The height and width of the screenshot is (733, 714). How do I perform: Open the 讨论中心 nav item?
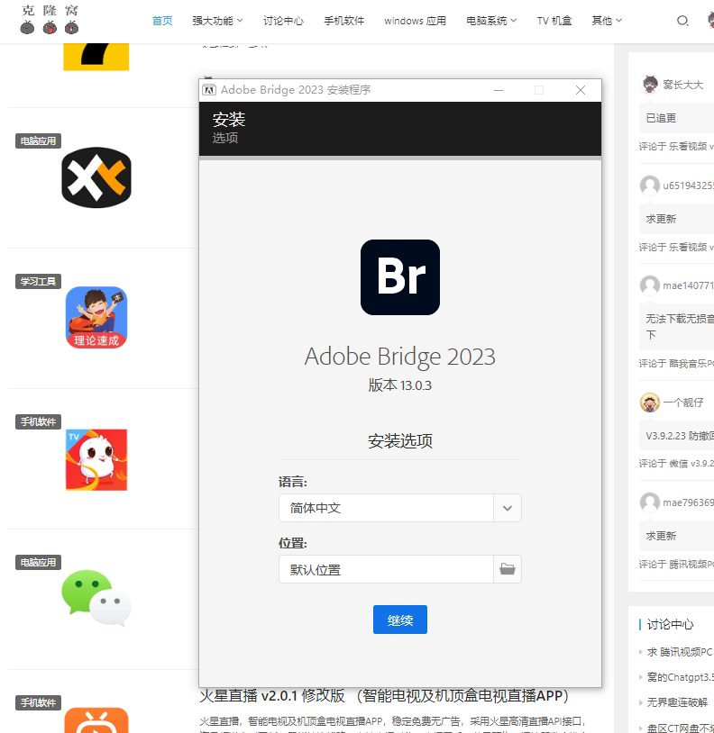tap(283, 21)
